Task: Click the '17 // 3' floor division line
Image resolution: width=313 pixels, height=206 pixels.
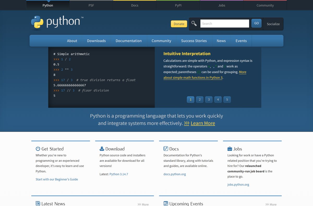Action: point(81,90)
